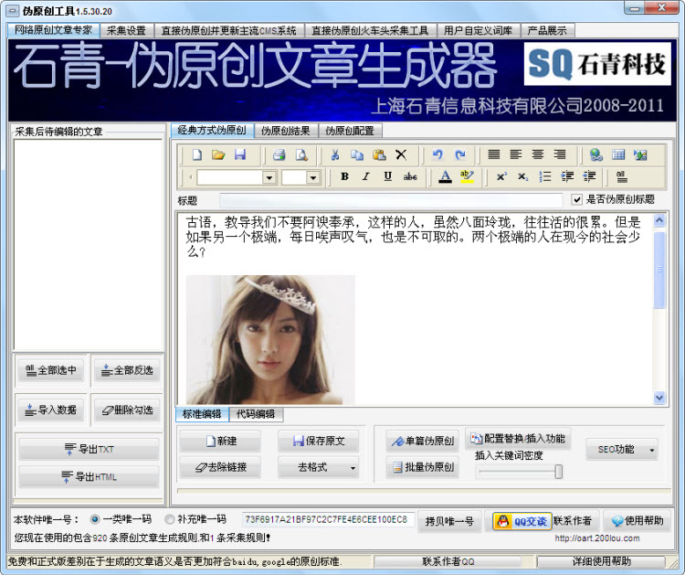The image size is (685, 575).
Task: Click 批量伪原创 button
Action: point(423,467)
